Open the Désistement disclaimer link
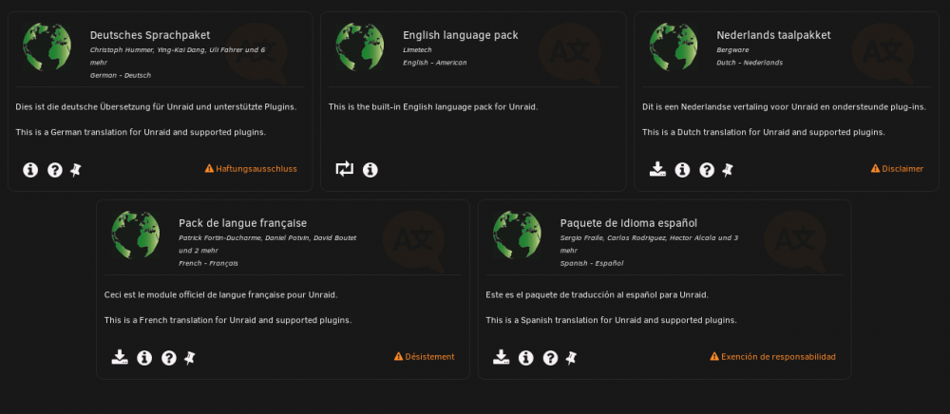Image resolution: width=950 pixels, height=414 pixels. pos(424,356)
